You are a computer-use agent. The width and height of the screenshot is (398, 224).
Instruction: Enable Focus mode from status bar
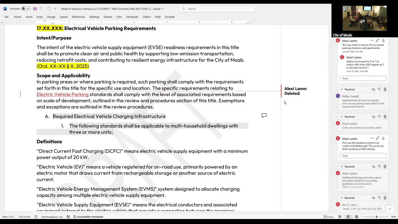pyautogui.click(x=328, y=217)
